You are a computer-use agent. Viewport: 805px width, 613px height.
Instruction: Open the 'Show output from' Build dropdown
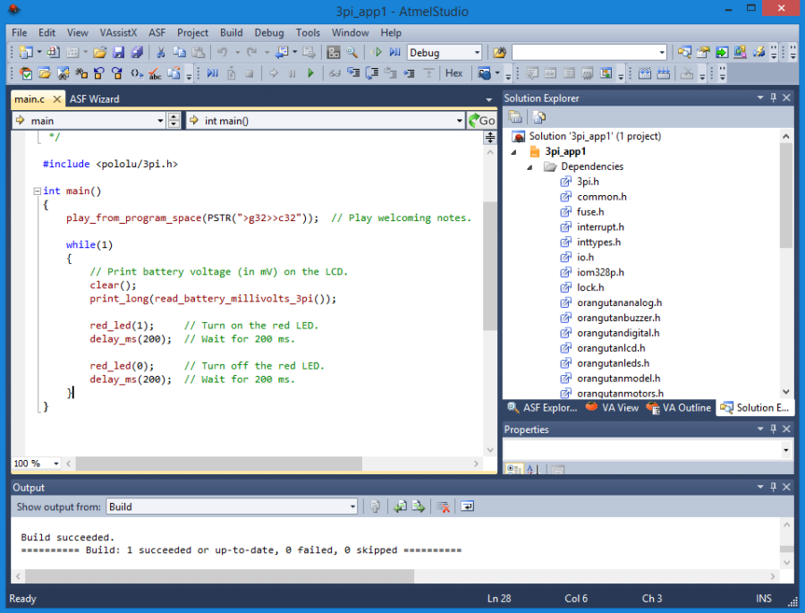(x=352, y=507)
